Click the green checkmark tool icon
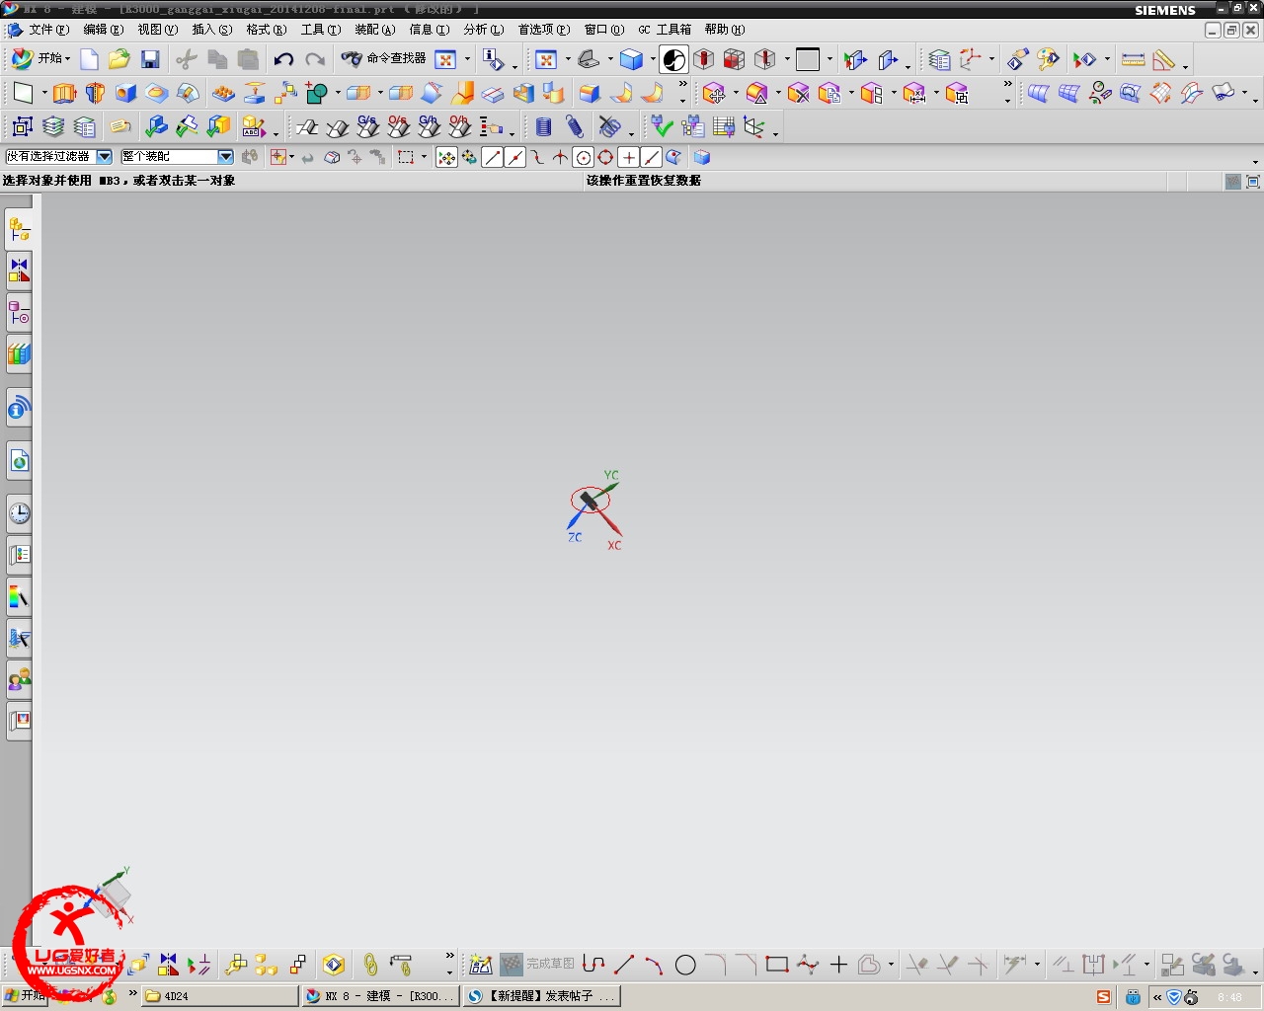1264x1011 pixels. click(663, 126)
